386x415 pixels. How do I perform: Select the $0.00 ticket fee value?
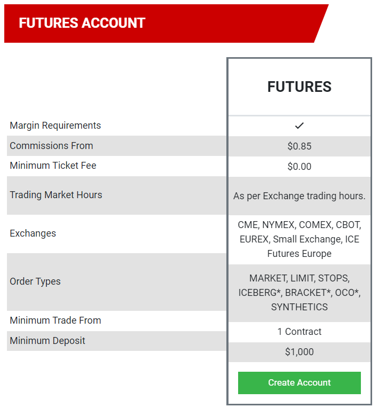(x=299, y=167)
